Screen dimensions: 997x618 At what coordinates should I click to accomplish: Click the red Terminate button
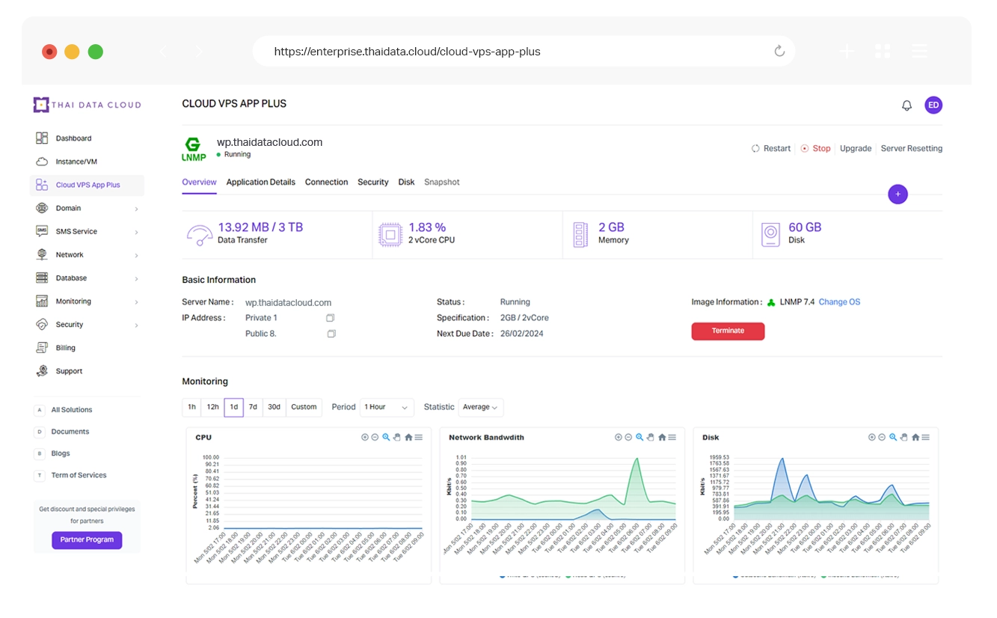(728, 331)
